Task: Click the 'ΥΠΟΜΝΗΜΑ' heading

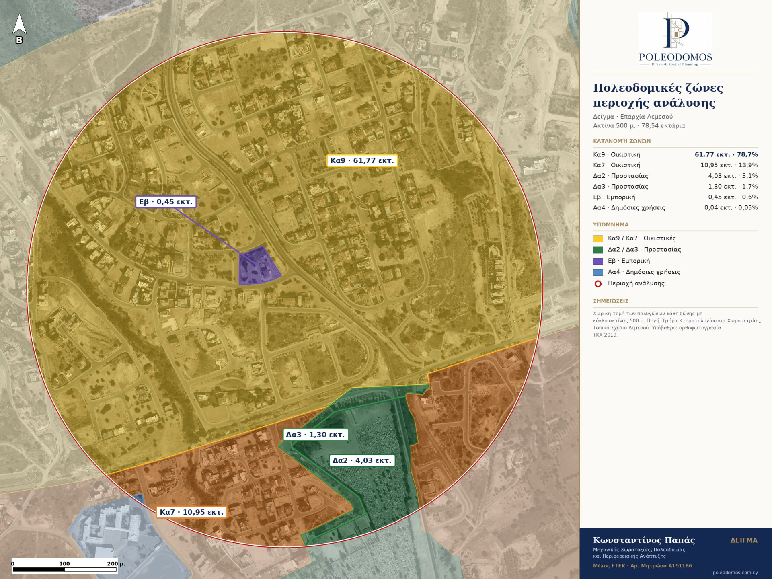Action: 611,225
